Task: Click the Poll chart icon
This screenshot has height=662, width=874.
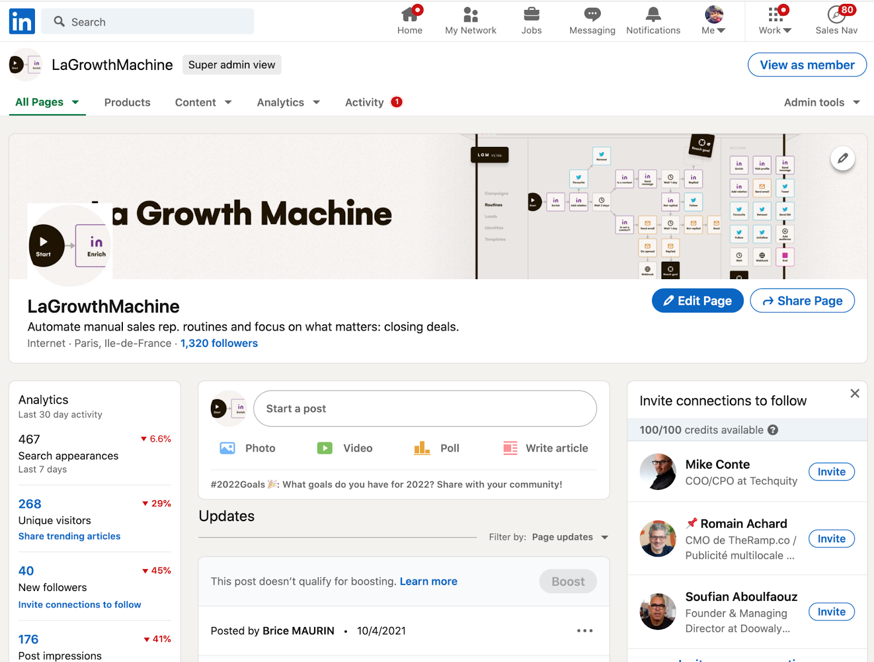Action: click(x=422, y=448)
